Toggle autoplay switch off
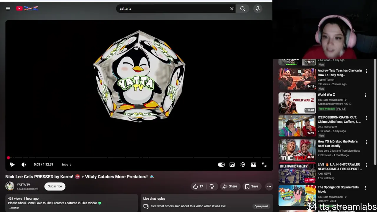Viewport: 377px width, 212px height. (x=221, y=165)
